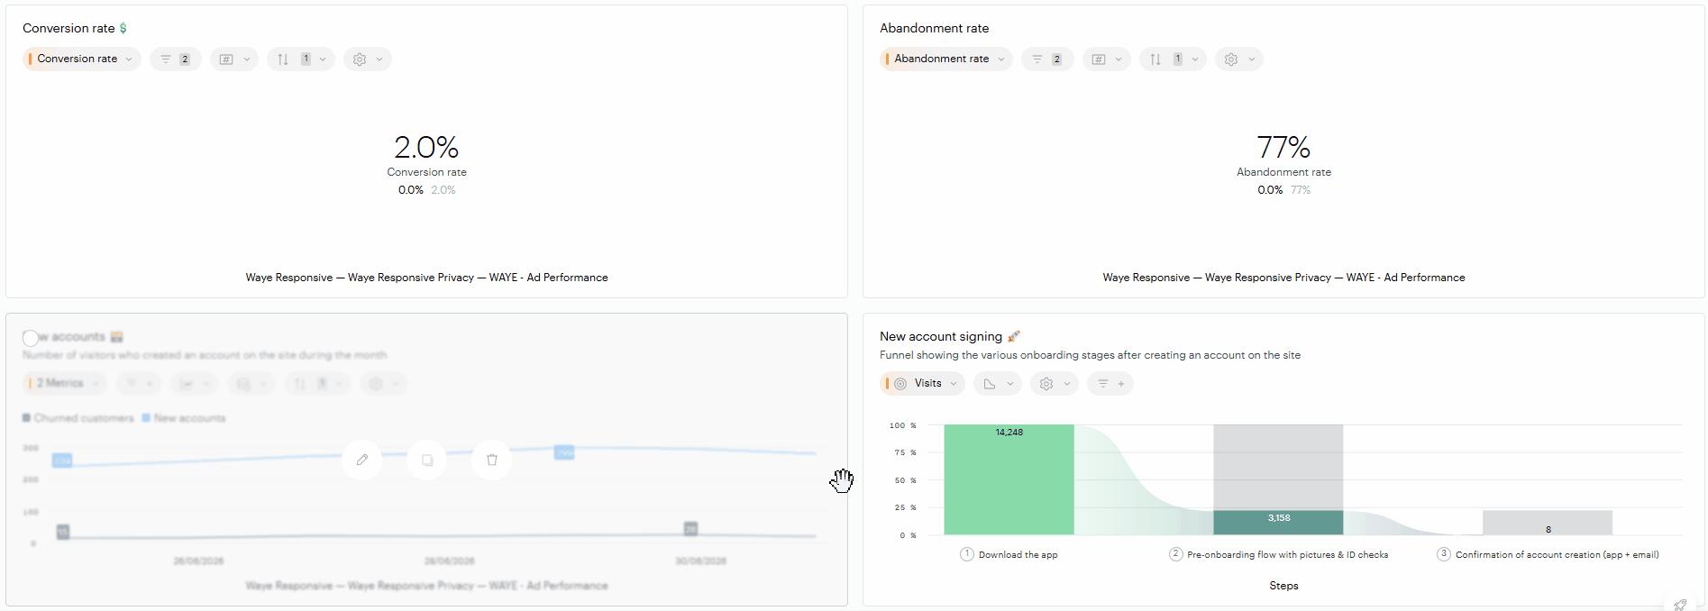Click the Conversion rate card footer caption

426,278
